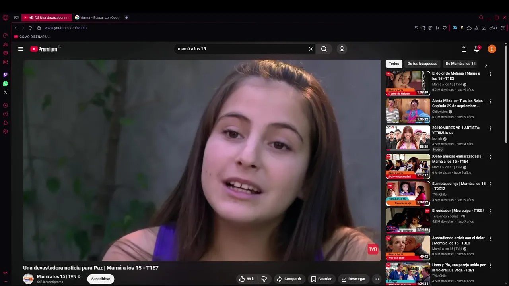Switch to the sinaka Google search tab
The height and width of the screenshot is (286, 509).
pyautogui.click(x=98, y=17)
